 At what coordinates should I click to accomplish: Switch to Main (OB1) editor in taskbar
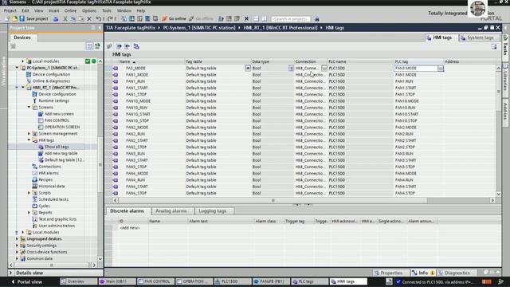tap(116, 281)
